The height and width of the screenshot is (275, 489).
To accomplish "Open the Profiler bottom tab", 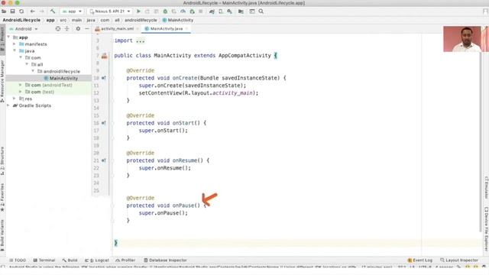I will (125, 260).
